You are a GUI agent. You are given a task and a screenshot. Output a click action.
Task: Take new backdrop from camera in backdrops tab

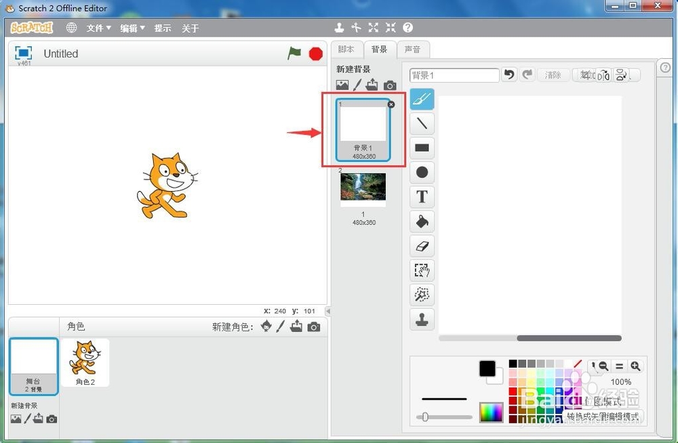[x=390, y=85]
